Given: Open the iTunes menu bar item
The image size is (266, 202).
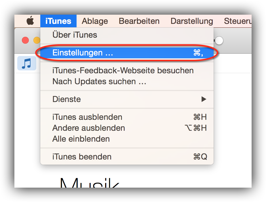Looking at the screenshot, I should [x=58, y=21].
